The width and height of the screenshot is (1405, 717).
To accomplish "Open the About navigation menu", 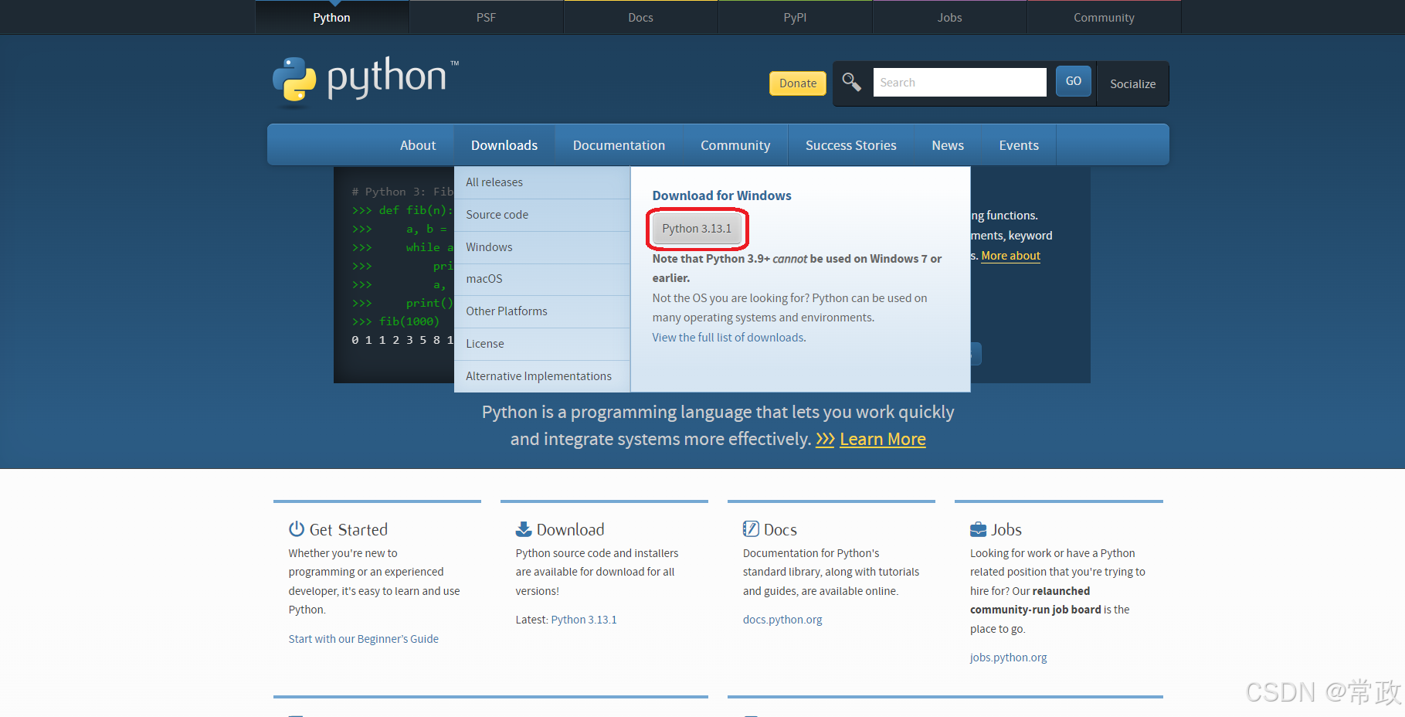I will click(418, 145).
